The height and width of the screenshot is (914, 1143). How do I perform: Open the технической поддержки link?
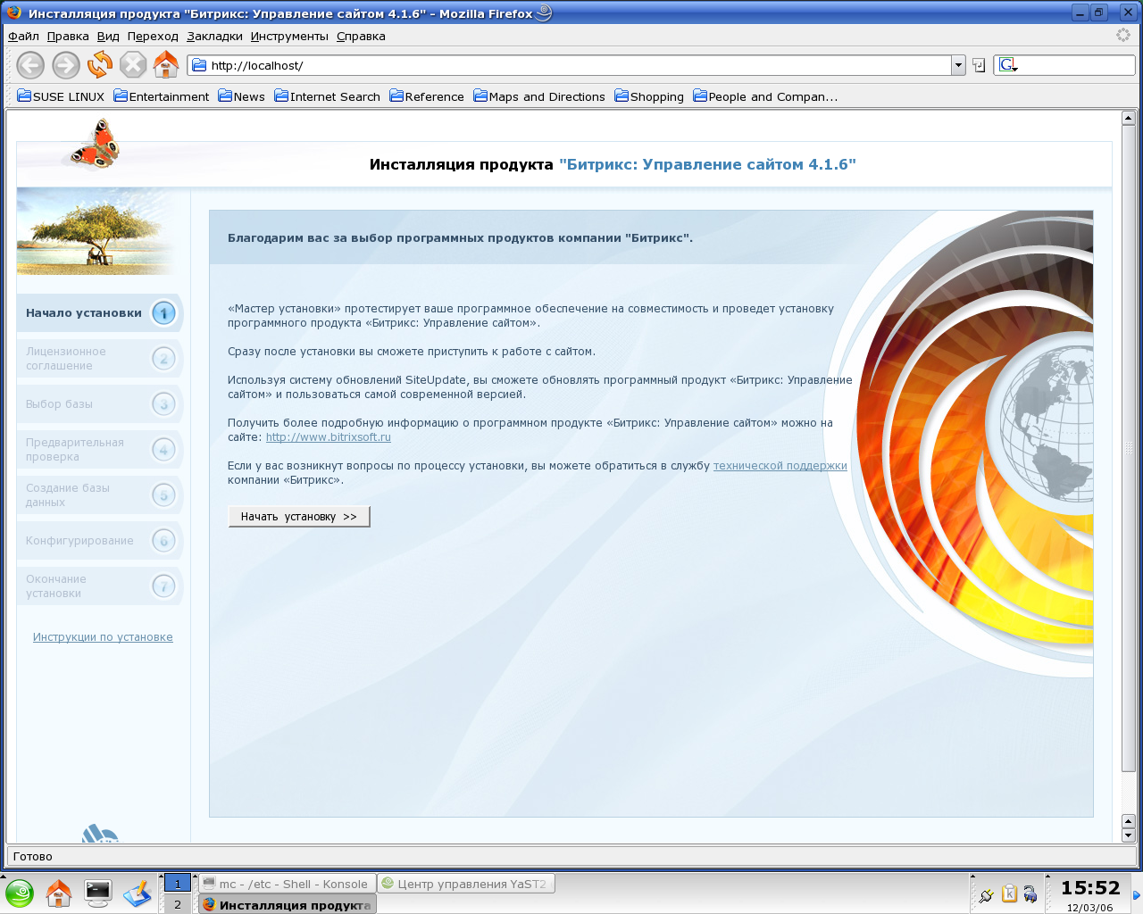click(x=780, y=466)
